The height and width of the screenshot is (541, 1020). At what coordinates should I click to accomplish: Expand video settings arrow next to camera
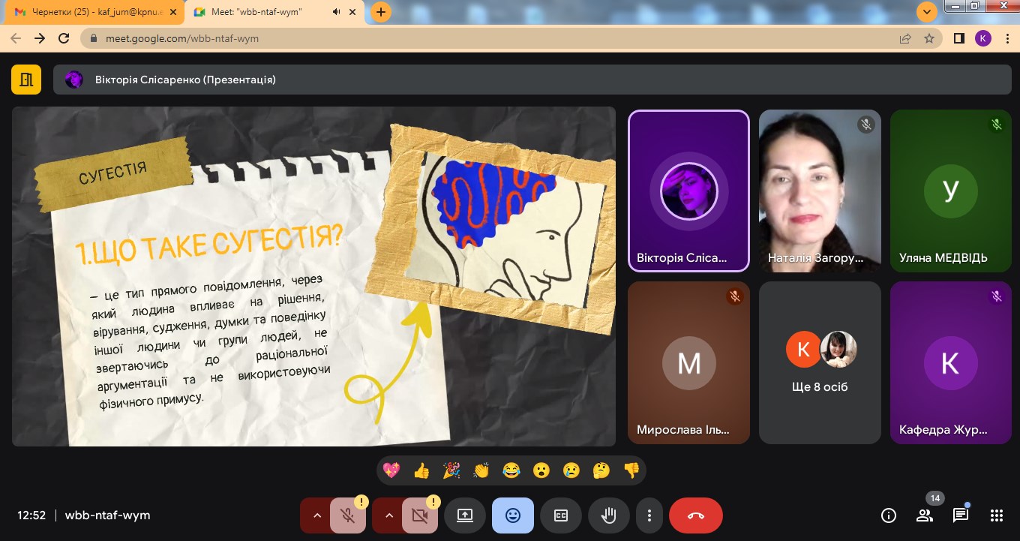388,515
